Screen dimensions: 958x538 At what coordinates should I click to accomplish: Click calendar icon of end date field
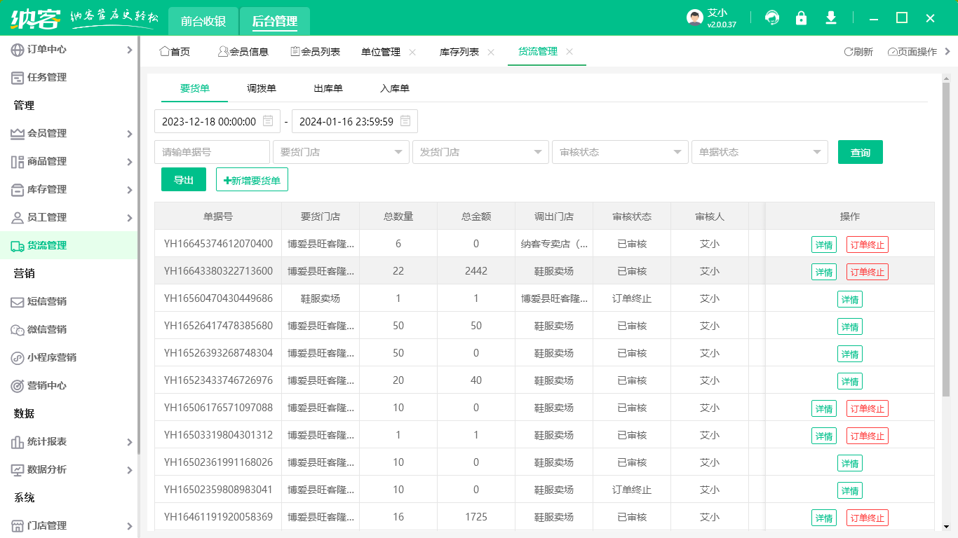coord(405,121)
